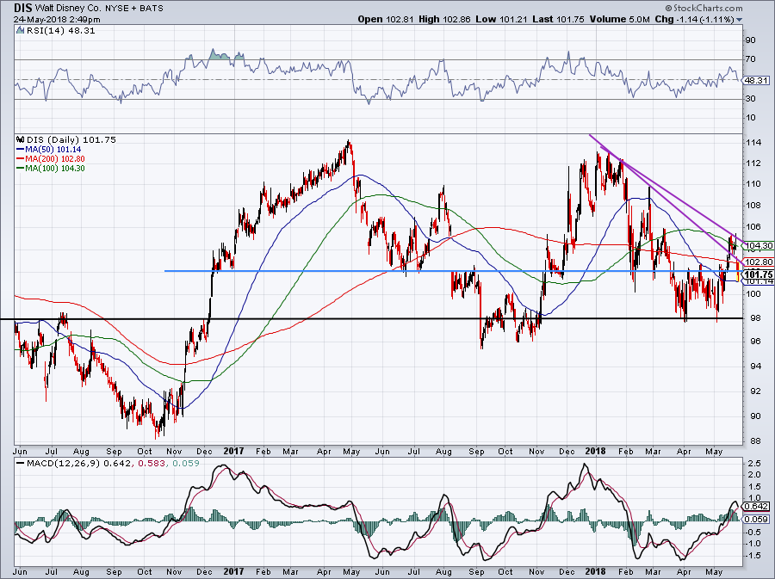The height and width of the screenshot is (579, 775).
Task: Click the candlestick icon before DIS (Daily)
Action: click(21, 139)
